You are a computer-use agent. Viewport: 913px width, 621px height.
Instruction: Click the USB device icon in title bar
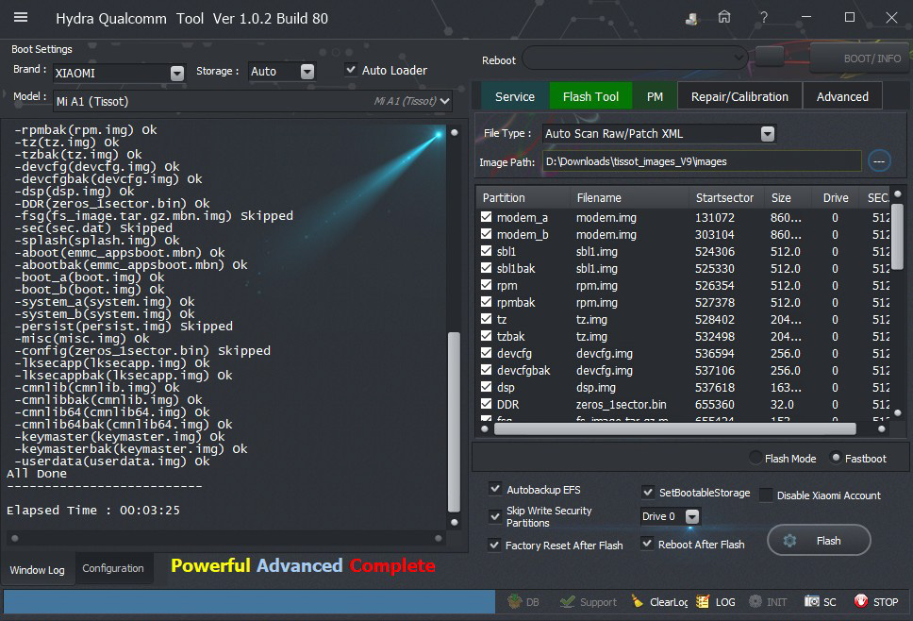click(x=691, y=19)
